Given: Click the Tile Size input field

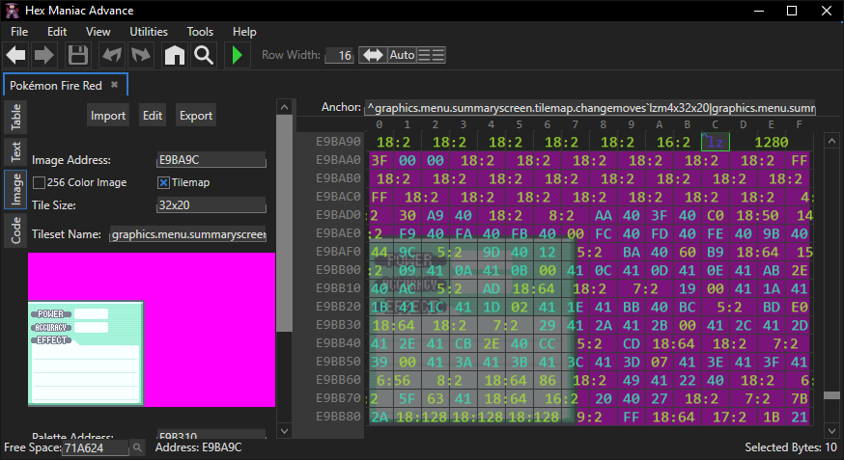Looking at the screenshot, I should (211, 204).
